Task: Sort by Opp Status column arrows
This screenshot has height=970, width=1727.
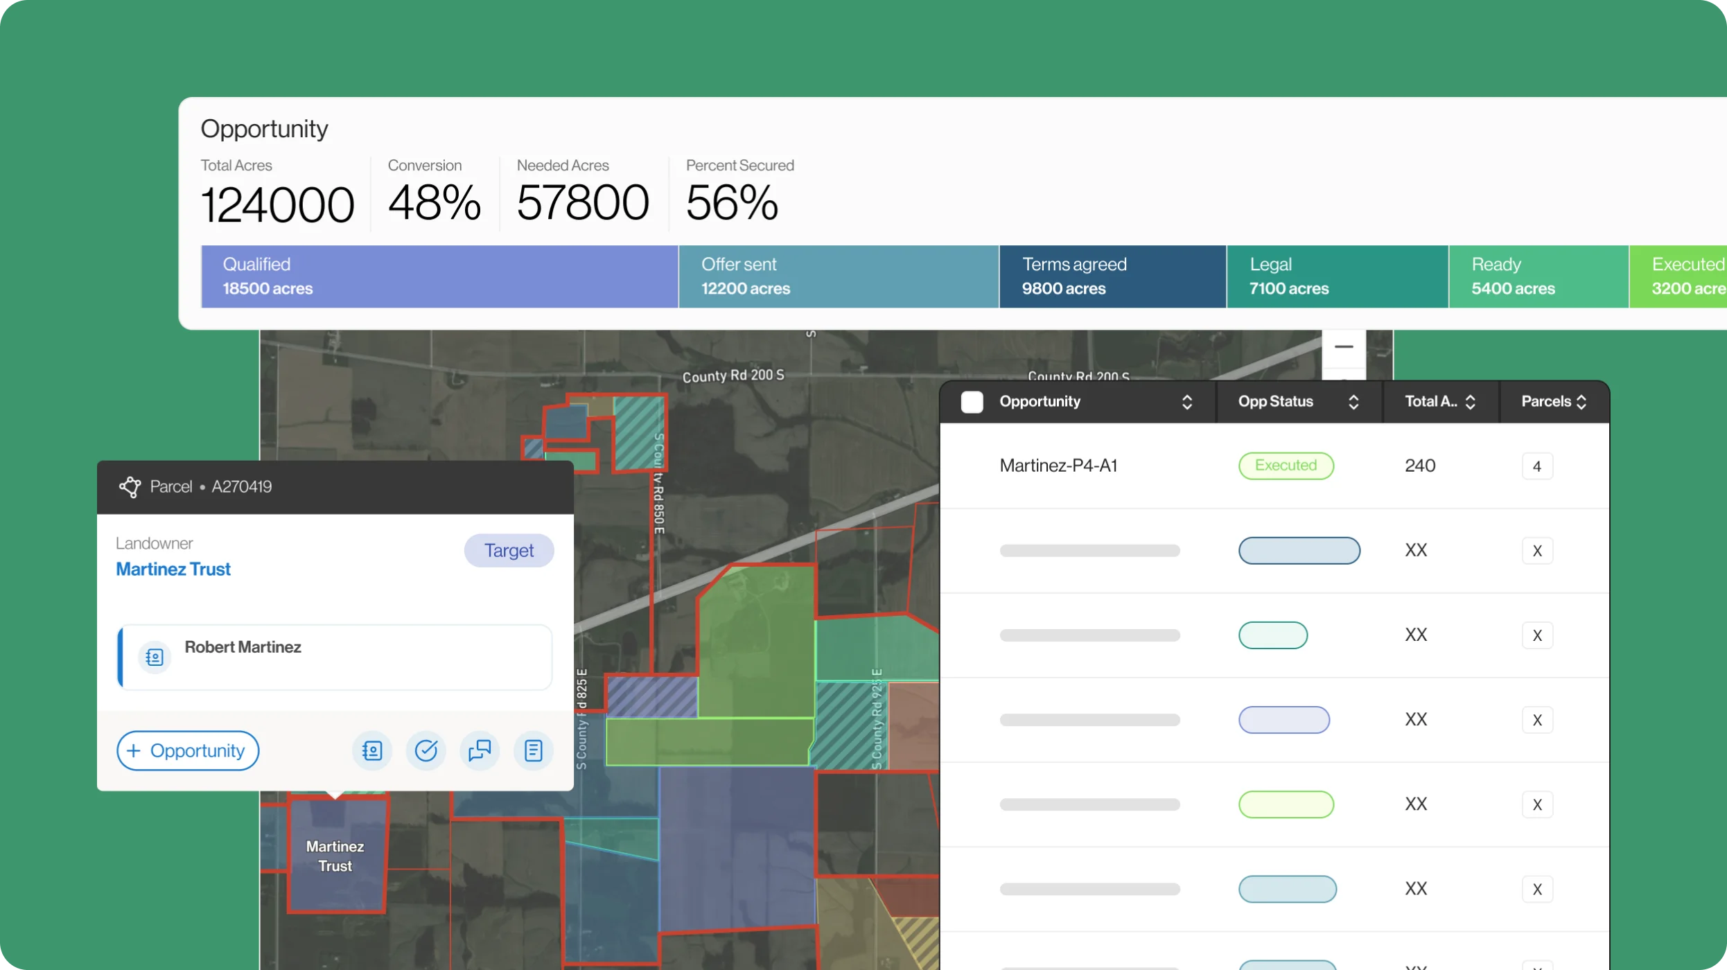Action: [1353, 402]
